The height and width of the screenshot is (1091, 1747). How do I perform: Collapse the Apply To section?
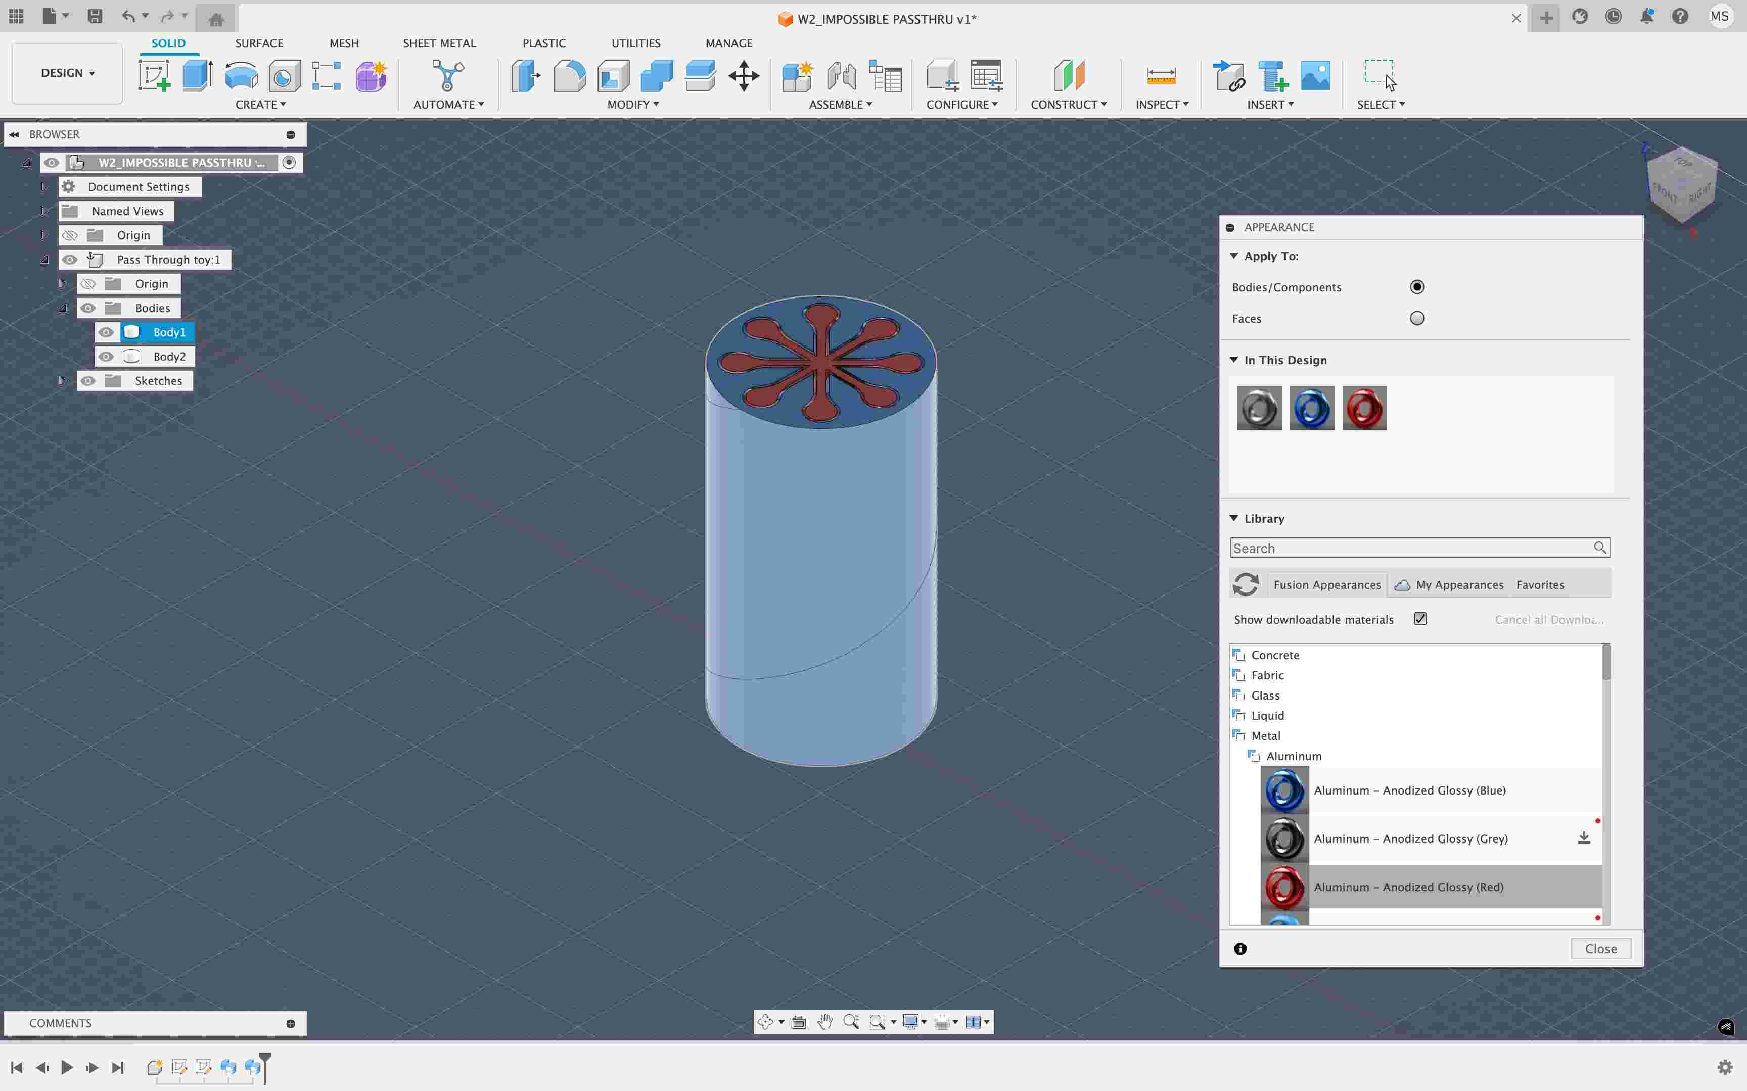point(1234,256)
